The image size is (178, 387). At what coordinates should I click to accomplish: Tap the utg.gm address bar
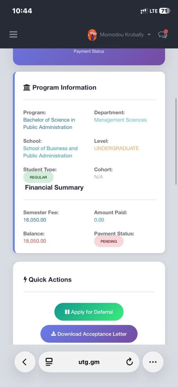click(x=89, y=362)
